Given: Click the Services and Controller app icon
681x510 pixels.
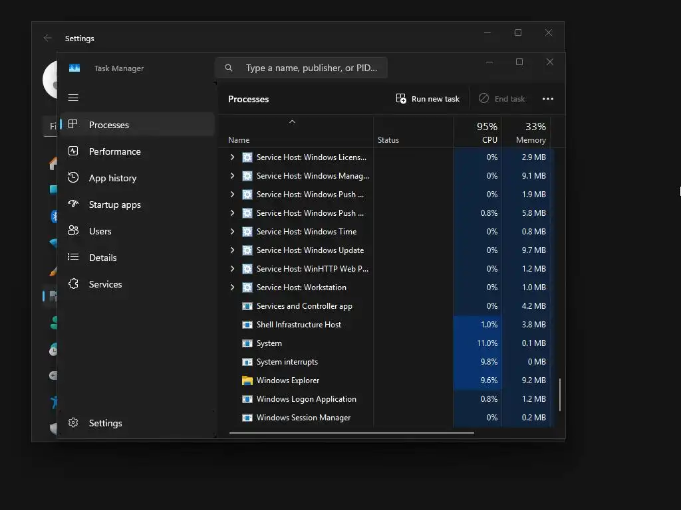Looking at the screenshot, I should (247, 306).
